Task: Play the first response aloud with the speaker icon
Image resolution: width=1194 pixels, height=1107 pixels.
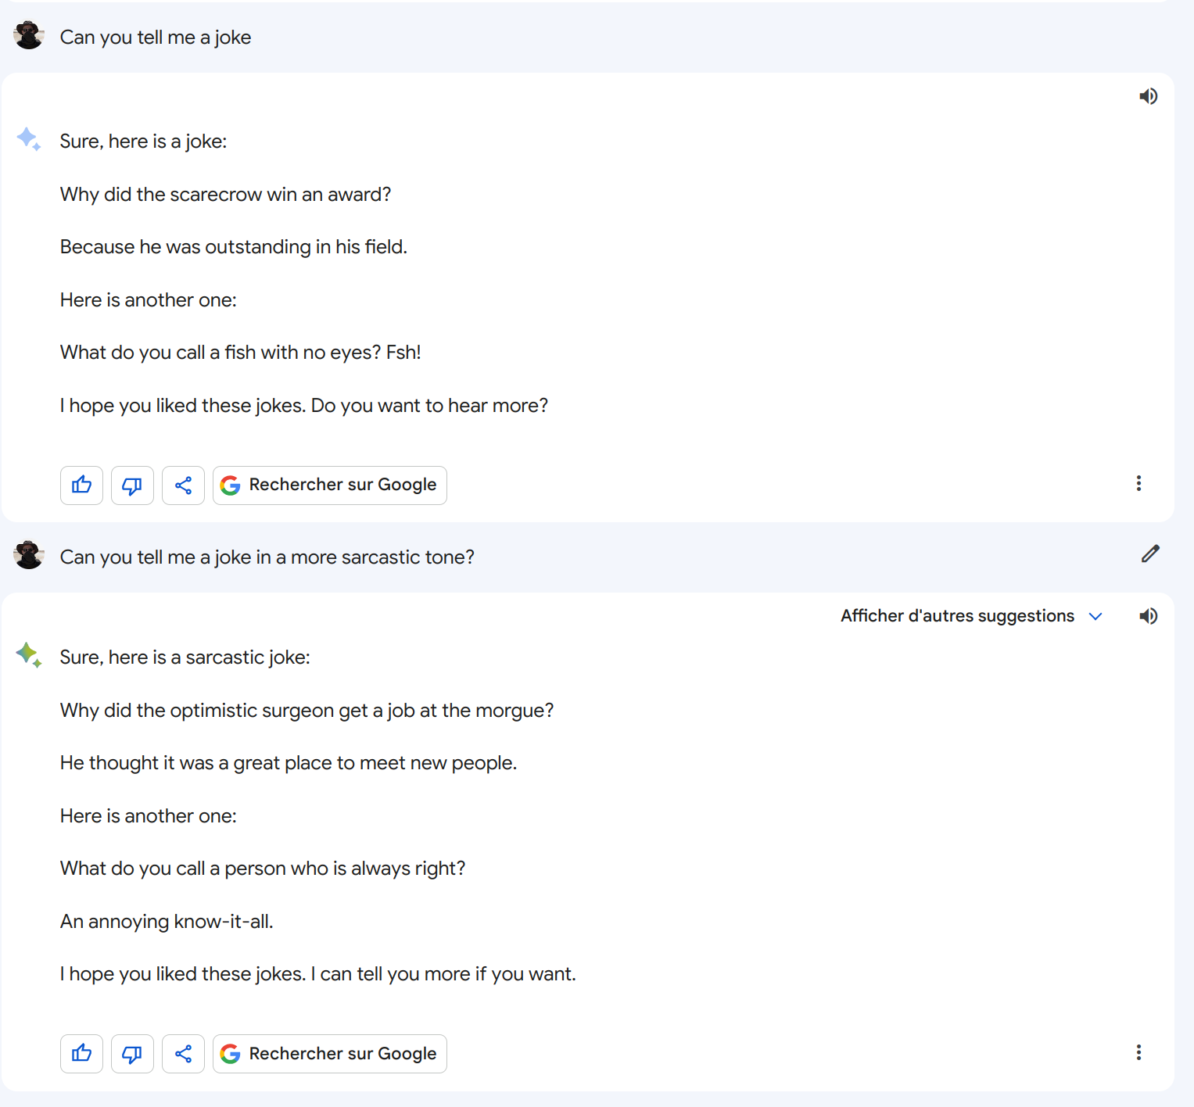Action: click(1149, 96)
